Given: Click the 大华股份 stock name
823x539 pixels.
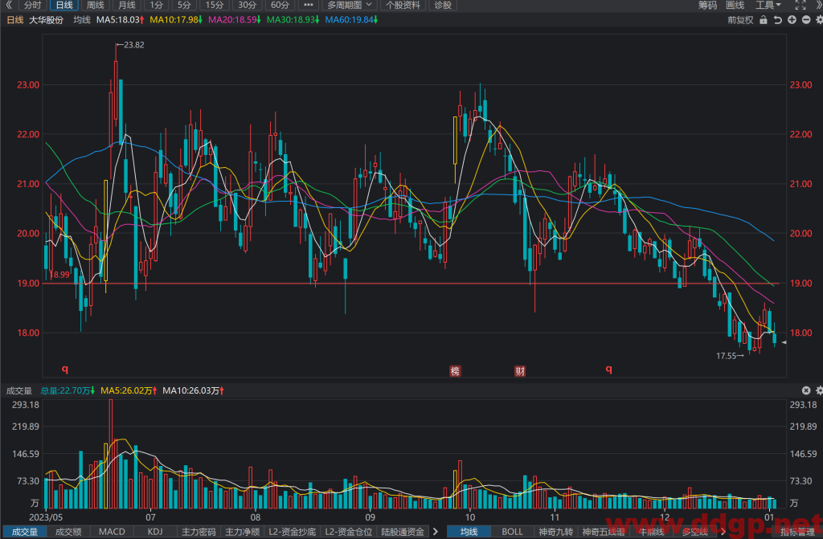Looking at the screenshot, I should pyautogui.click(x=46, y=20).
